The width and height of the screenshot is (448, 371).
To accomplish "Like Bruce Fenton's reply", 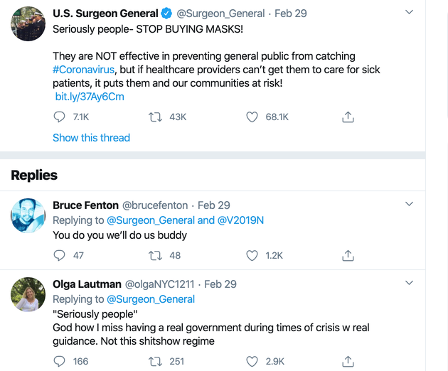I will point(252,255).
